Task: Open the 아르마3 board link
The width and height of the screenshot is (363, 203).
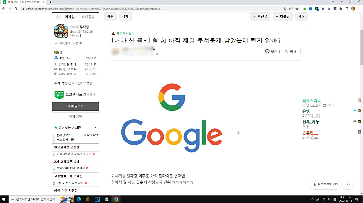Action: coord(74,154)
